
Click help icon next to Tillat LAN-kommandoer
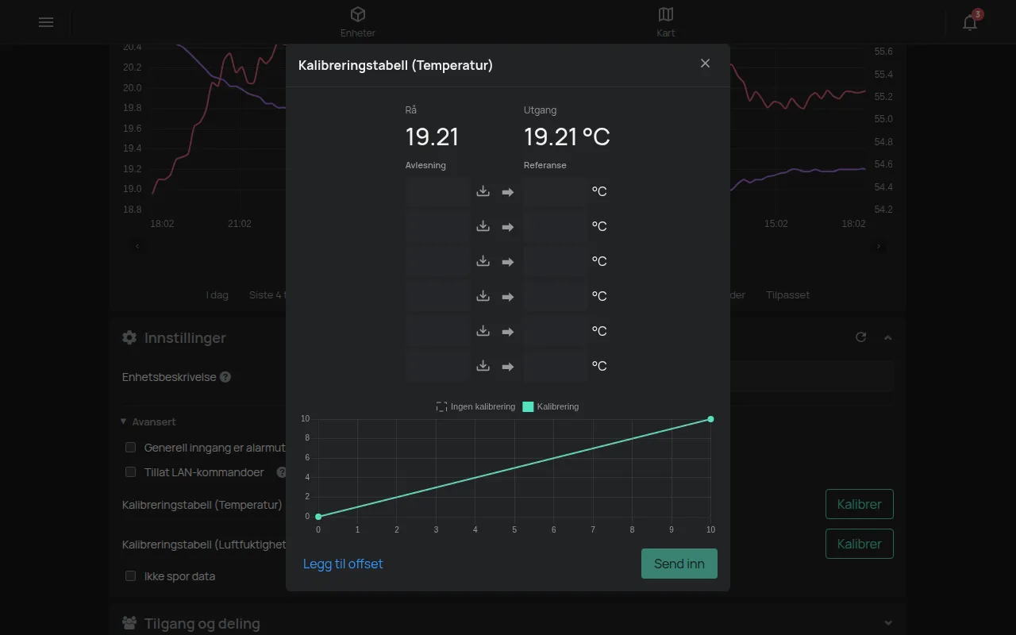click(281, 472)
